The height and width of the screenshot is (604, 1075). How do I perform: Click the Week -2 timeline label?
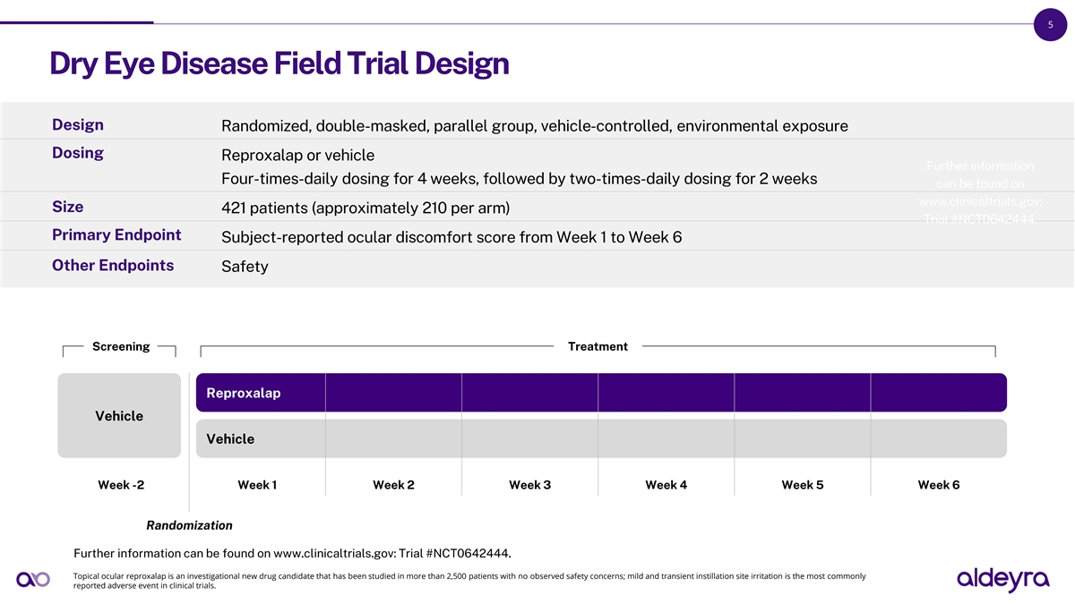(121, 485)
